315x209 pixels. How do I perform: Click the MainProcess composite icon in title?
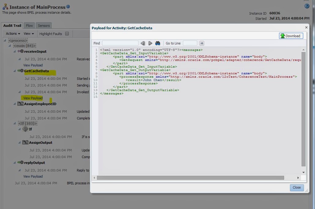tap(5, 7)
